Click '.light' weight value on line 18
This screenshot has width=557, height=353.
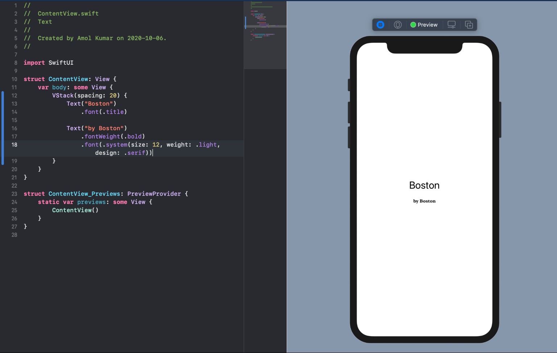pos(206,145)
